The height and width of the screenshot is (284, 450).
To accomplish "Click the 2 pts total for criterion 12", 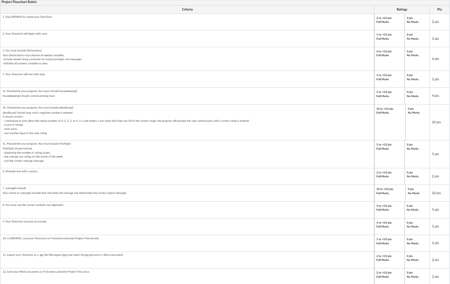I will coord(436,277).
